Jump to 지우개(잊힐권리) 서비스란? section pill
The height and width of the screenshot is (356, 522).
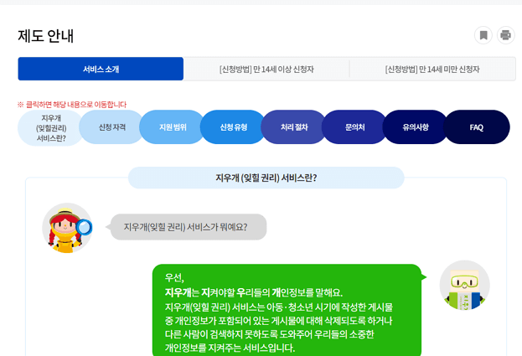tap(50, 128)
